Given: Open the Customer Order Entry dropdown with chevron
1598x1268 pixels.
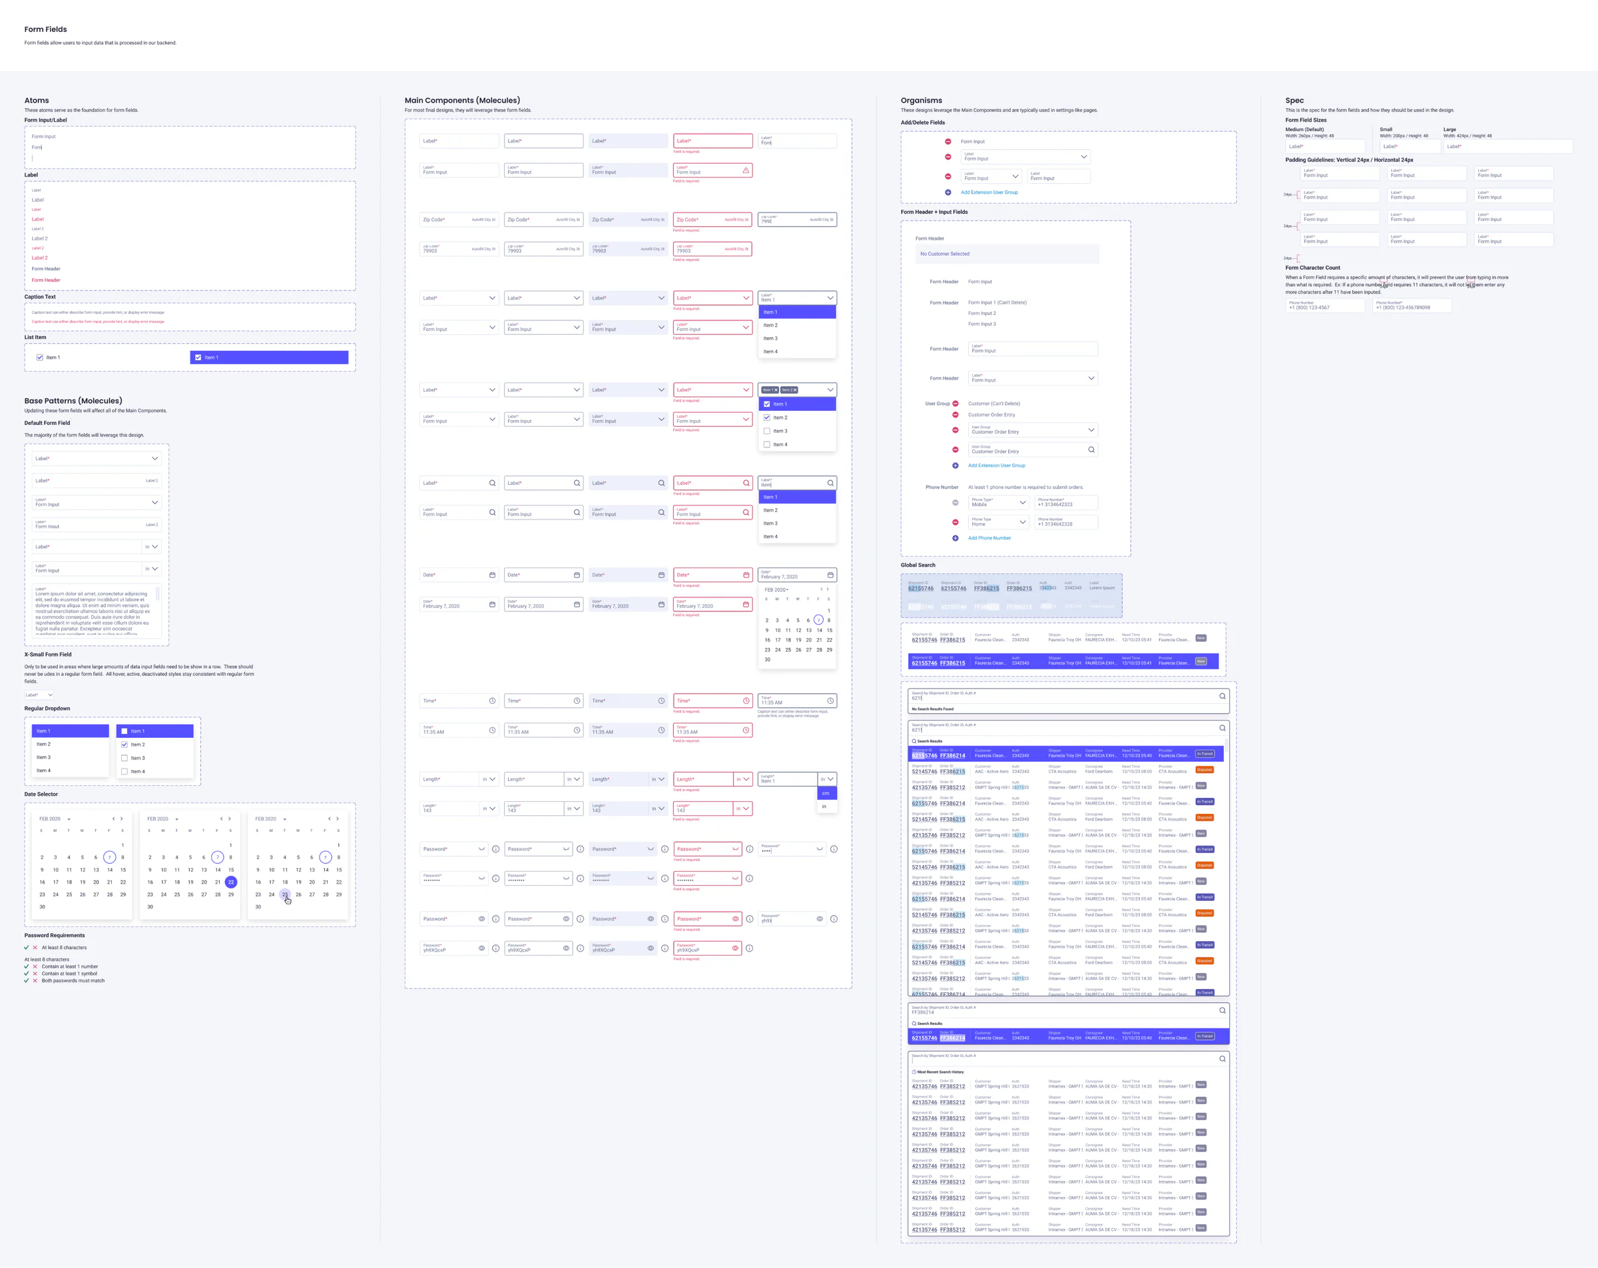Looking at the screenshot, I should [x=1033, y=430].
